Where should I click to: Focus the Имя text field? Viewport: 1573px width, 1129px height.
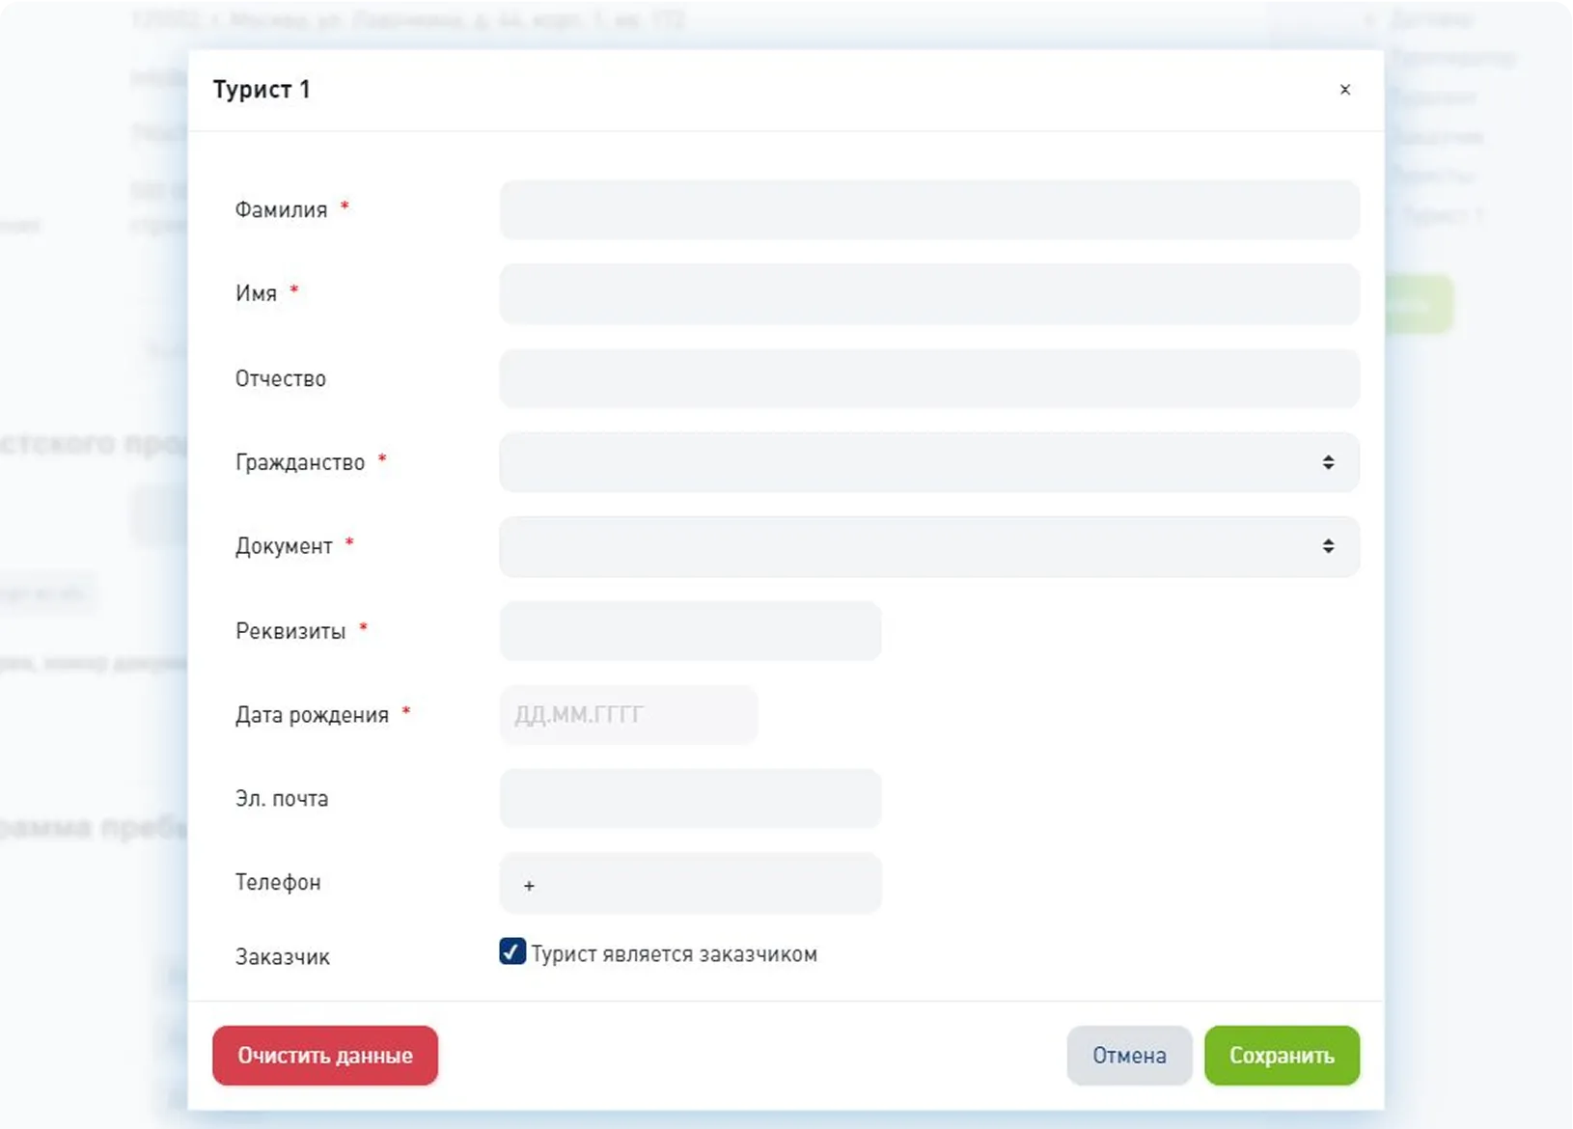point(928,294)
